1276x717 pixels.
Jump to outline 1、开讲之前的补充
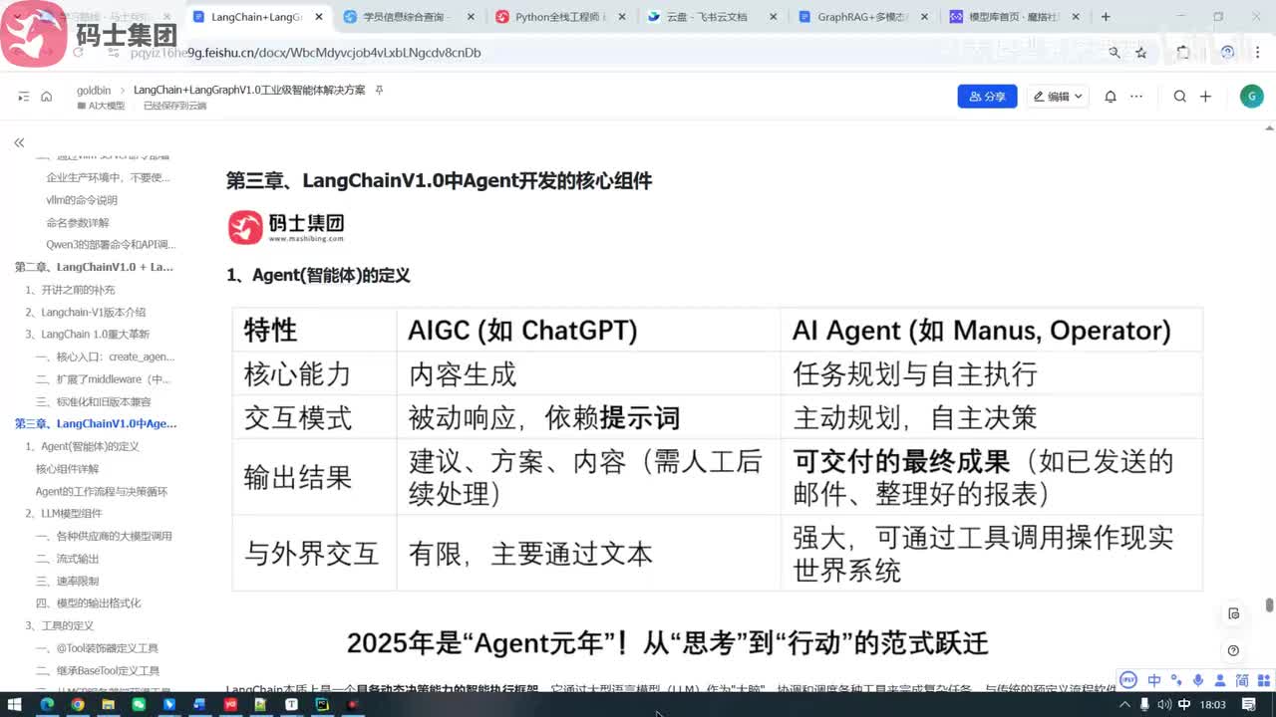[70, 290]
